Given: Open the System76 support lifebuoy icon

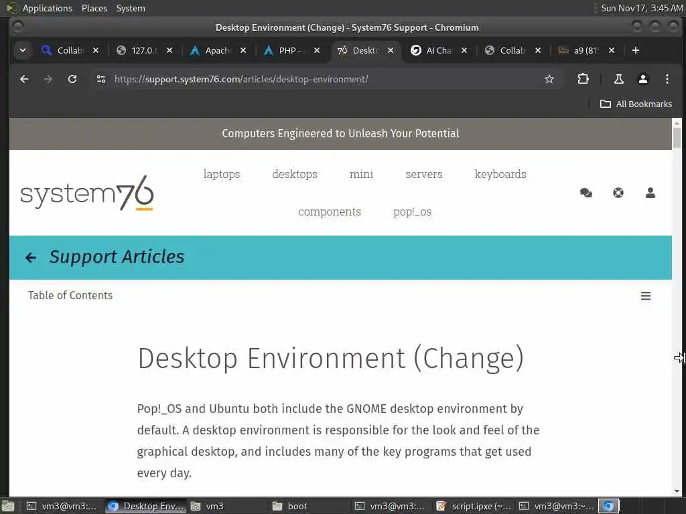Looking at the screenshot, I should coord(618,193).
